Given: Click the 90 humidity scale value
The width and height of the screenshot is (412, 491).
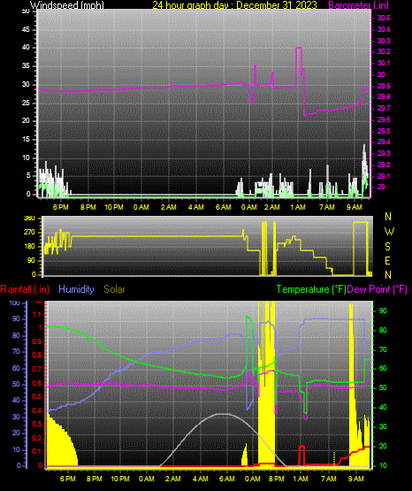Looking at the screenshot, I should 16,318.
